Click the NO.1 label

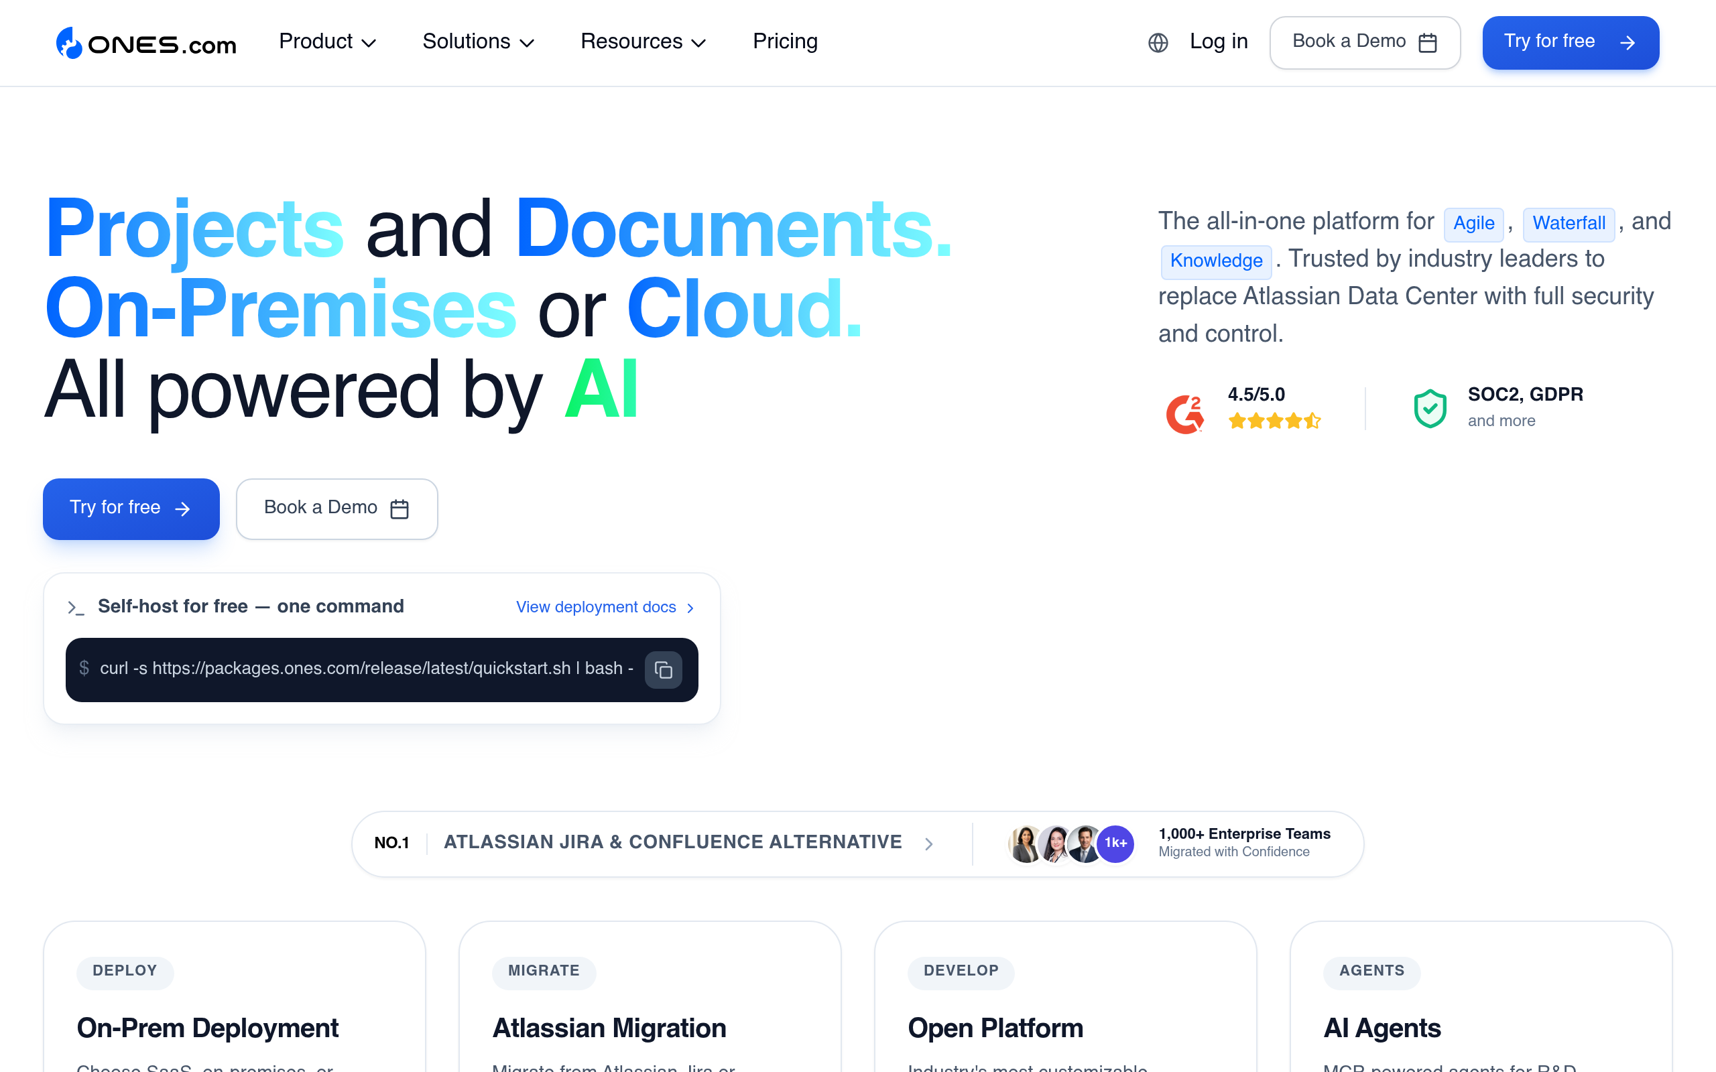coord(391,843)
